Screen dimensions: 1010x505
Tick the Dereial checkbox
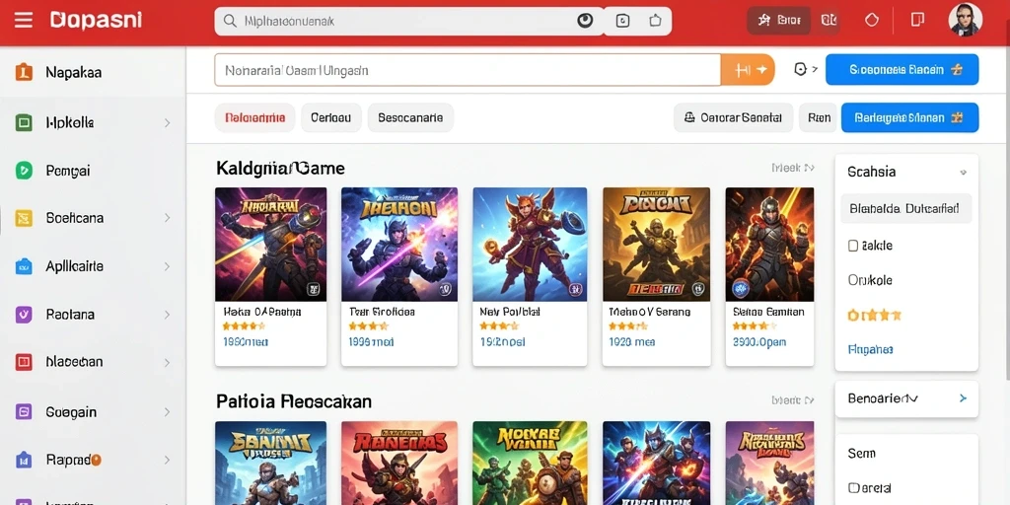853,487
